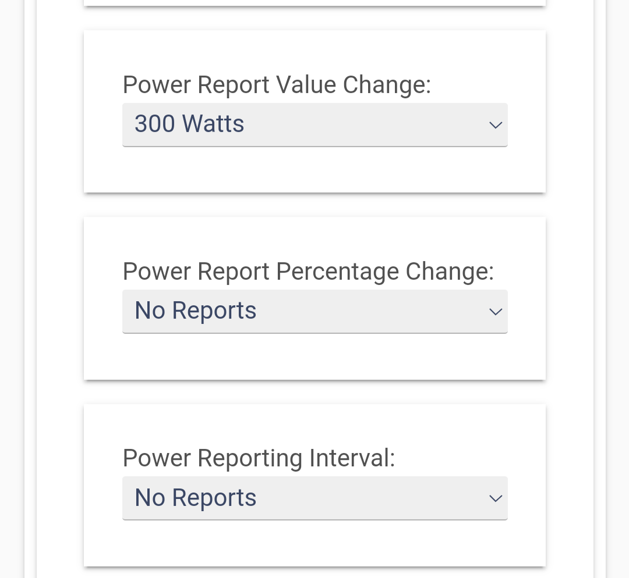629x578 pixels.
Task: Click 'No Reports' text under Reporting Interval
Action: point(195,498)
